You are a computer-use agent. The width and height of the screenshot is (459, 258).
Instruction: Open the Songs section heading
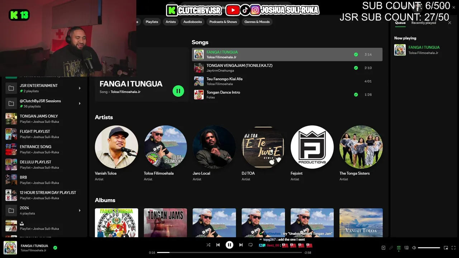(200, 42)
